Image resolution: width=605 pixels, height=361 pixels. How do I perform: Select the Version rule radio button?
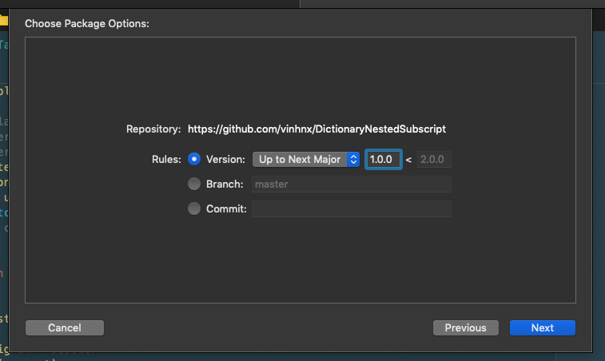click(194, 159)
